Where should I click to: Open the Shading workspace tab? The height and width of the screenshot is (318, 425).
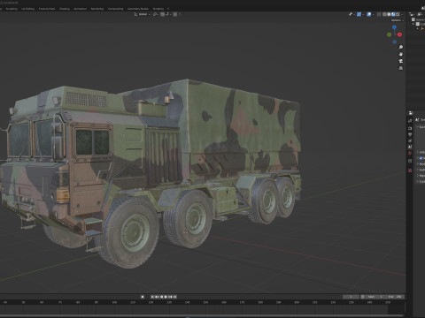point(65,9)
